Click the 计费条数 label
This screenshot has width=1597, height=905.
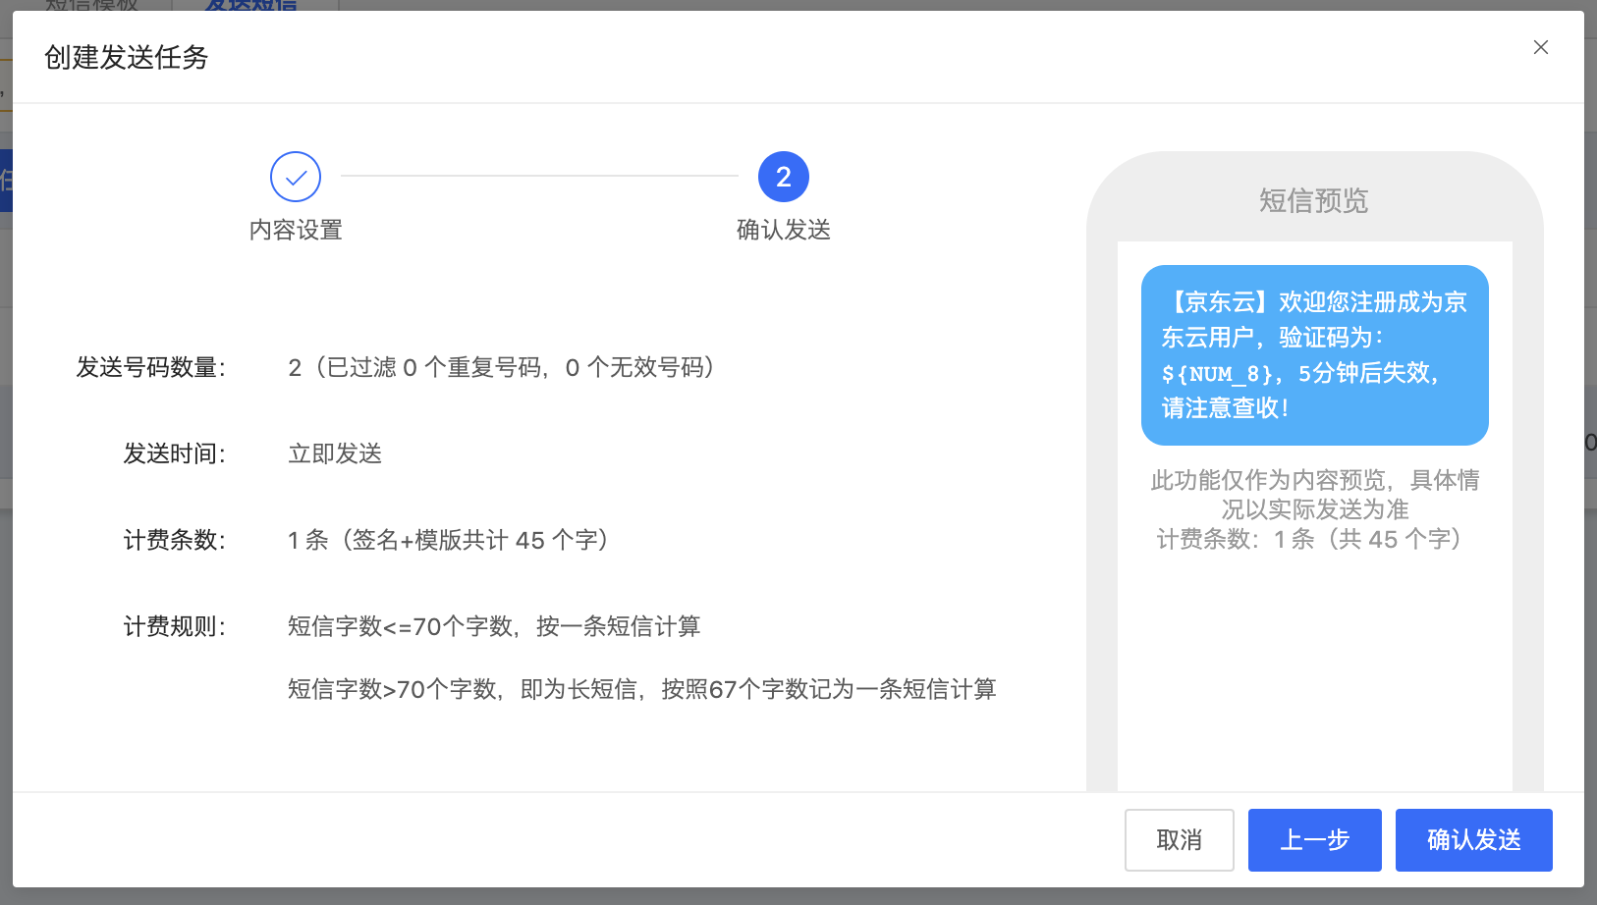(175, 540)
